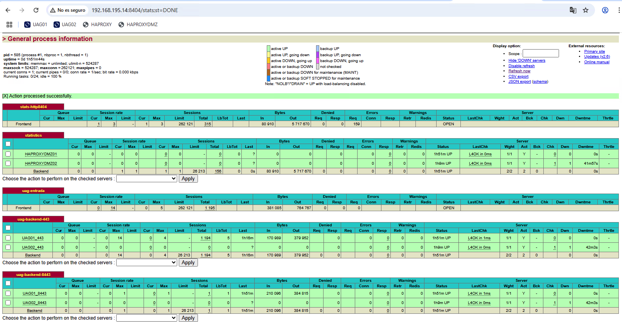Image resolution: width=622 pixels, height=322 pixels.
Task: Click the backup UP legend color swatch
Action: point(318,49)
